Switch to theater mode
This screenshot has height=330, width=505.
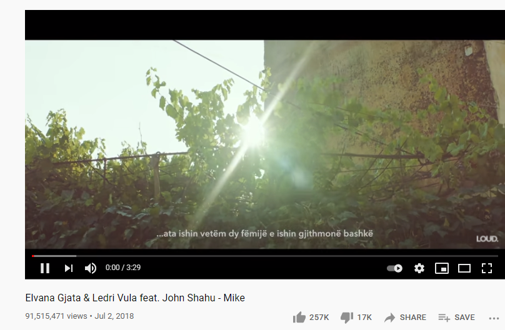pos(464,268)
